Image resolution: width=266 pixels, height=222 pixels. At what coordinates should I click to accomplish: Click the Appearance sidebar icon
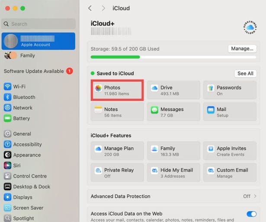coord(7,155)
